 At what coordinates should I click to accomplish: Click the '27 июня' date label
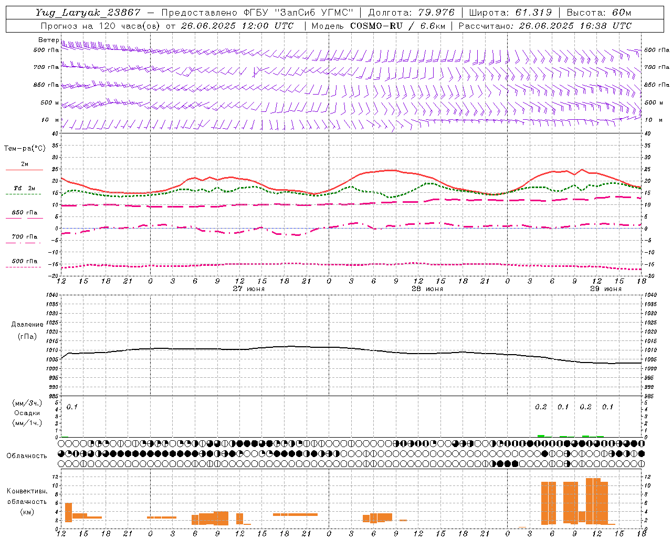tap(249, 289)
